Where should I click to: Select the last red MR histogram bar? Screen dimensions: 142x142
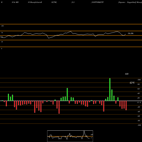click(x=126, y=105)
